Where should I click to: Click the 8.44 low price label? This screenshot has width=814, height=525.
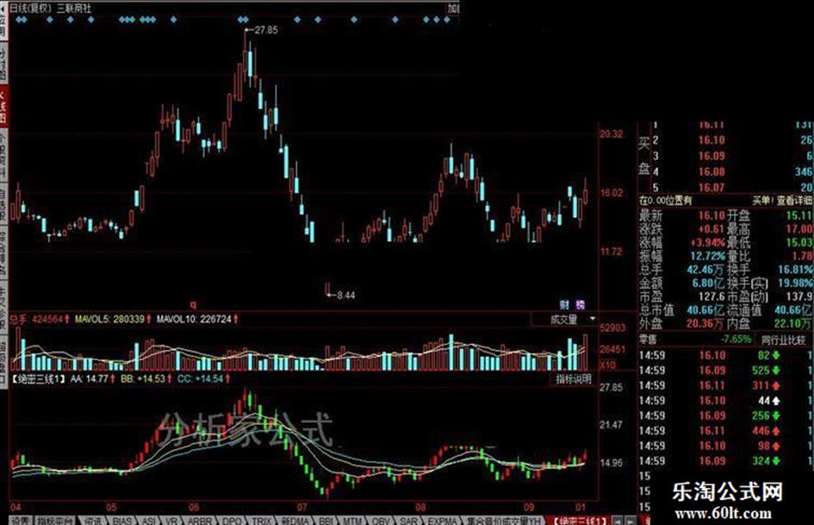346,295
